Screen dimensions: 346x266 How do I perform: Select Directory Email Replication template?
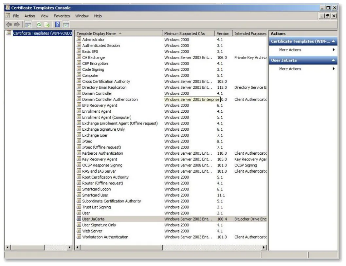(x=104, y=87)
